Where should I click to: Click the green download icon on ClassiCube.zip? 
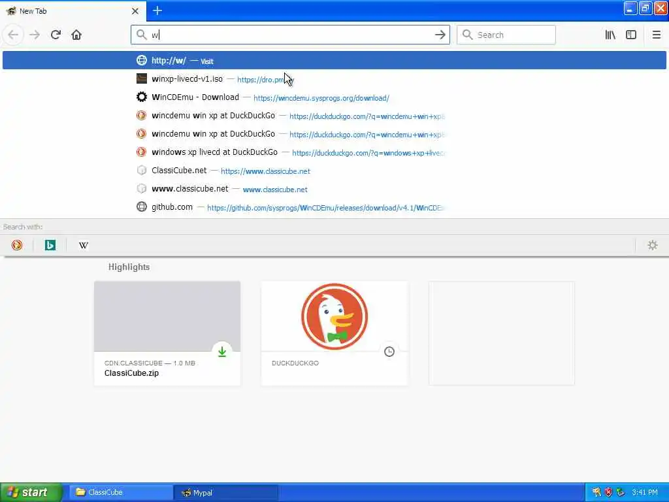(x=222, y=351)
